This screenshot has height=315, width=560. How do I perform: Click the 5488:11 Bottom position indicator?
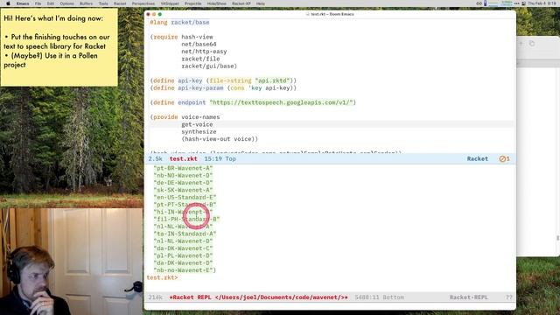tap(379, 297)
